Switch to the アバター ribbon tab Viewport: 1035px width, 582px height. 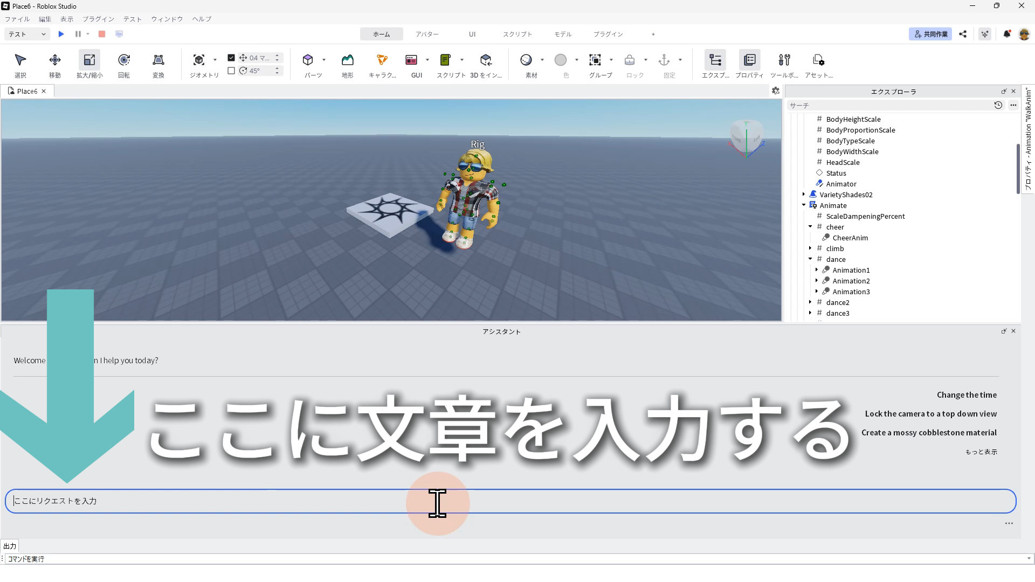pyautogui.click(x=427, y=34)
